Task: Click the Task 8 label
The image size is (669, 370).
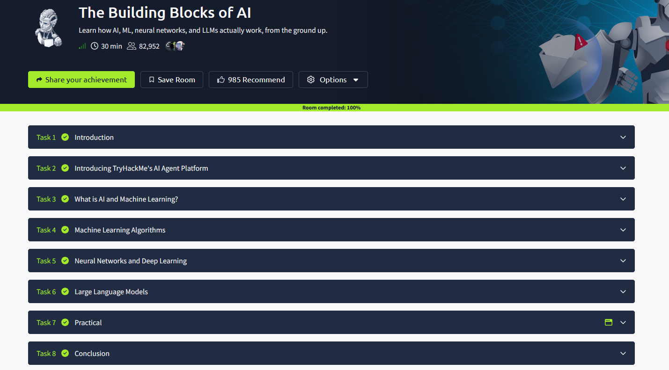Action: tap(46, 354)
